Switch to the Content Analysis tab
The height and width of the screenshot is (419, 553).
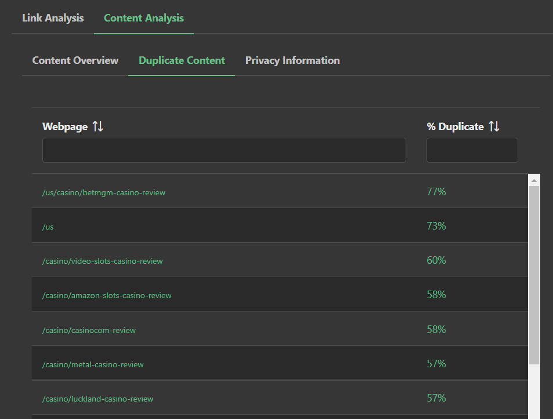(143, 18)
